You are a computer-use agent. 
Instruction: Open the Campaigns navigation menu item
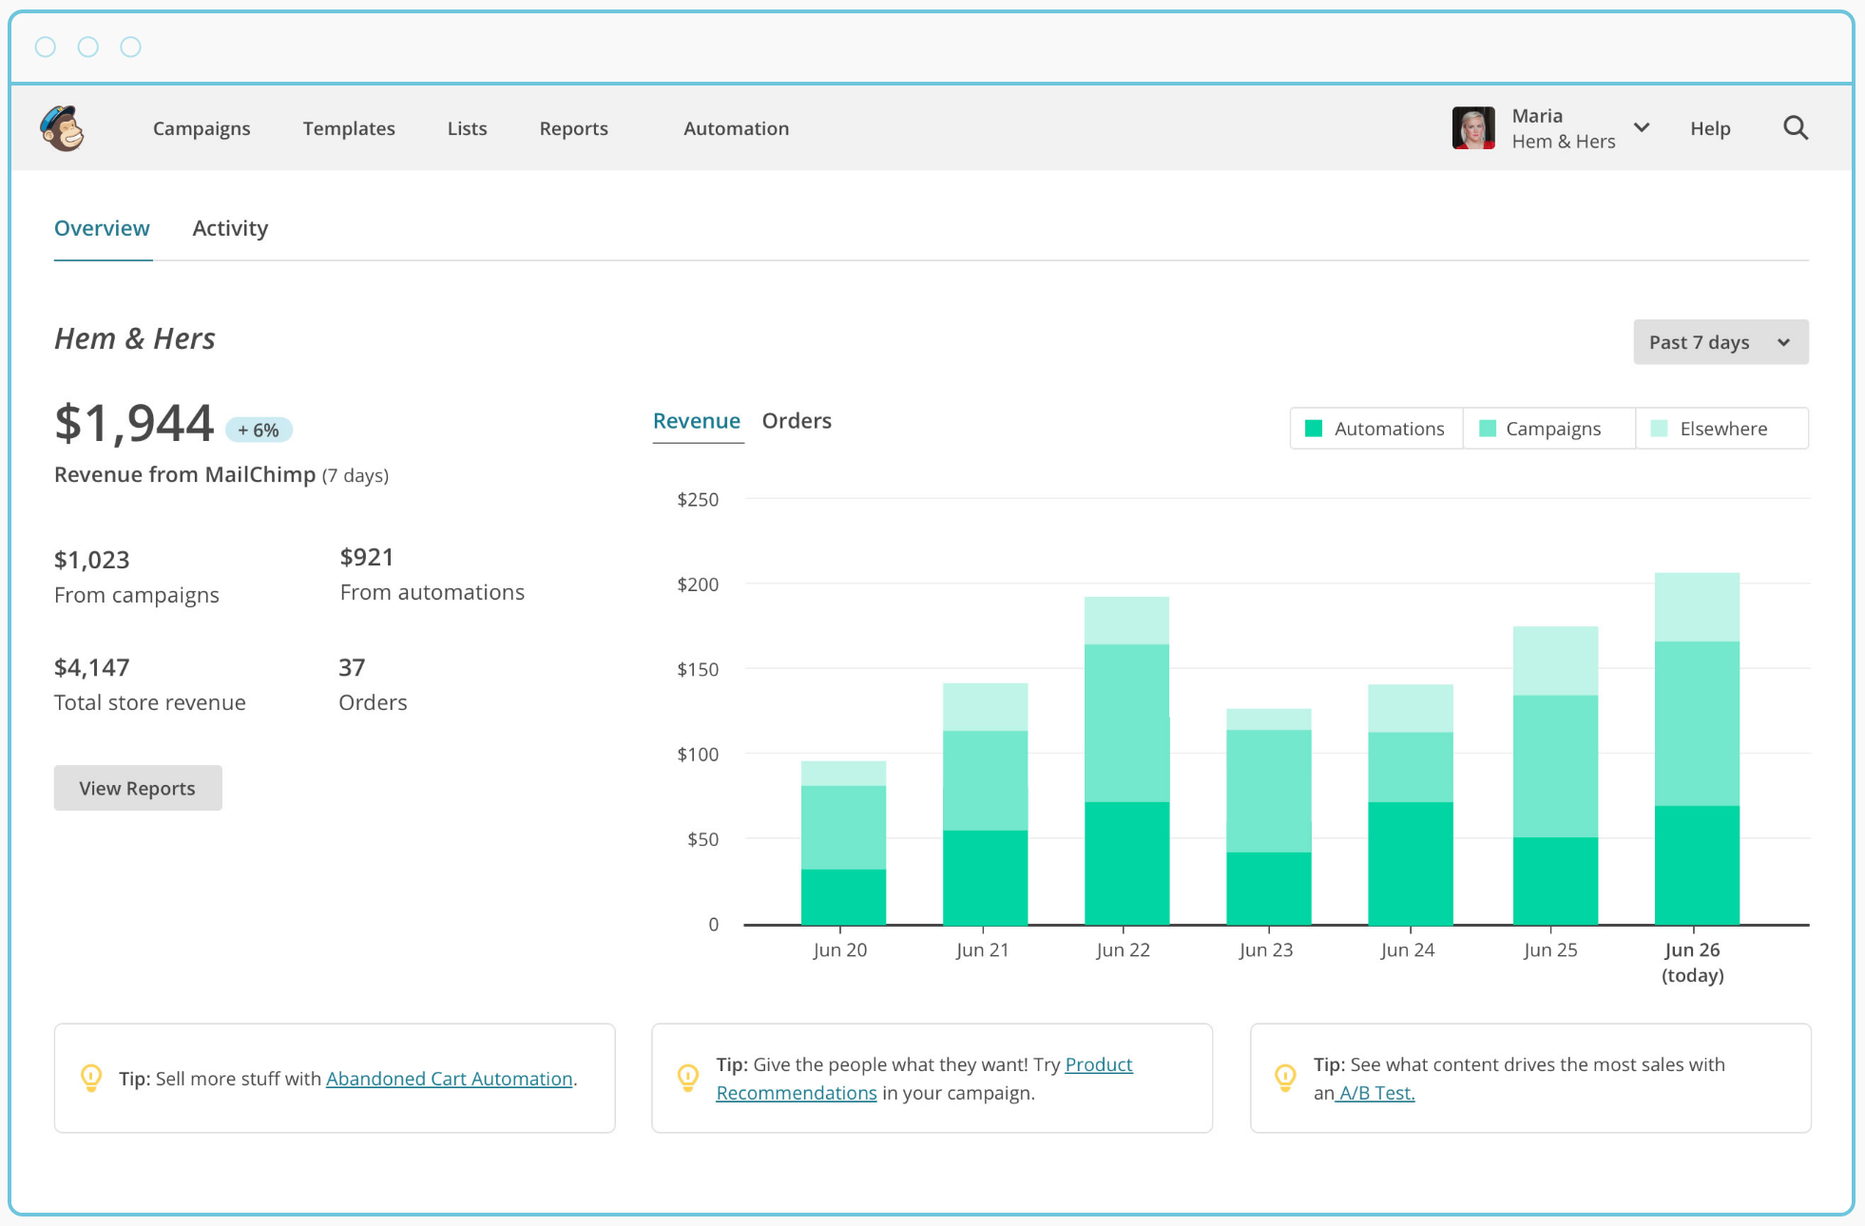pyautogui.click(x=202, y=128)
